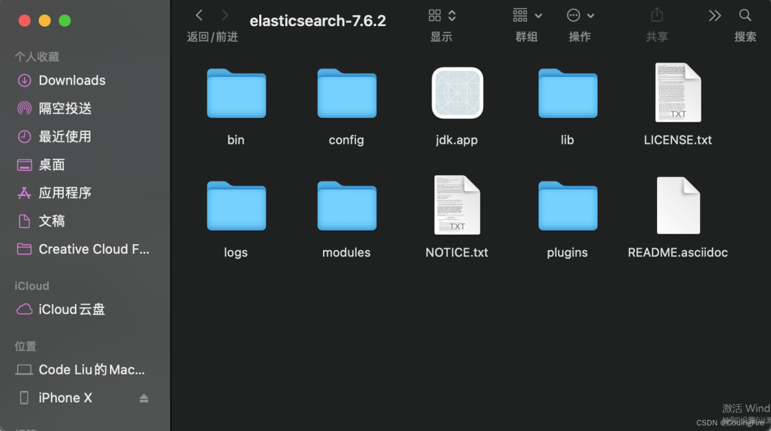The width and height of the screenshot is (771, 431).
Task: Open LICENSE.txt file
Action: [678, 93]
